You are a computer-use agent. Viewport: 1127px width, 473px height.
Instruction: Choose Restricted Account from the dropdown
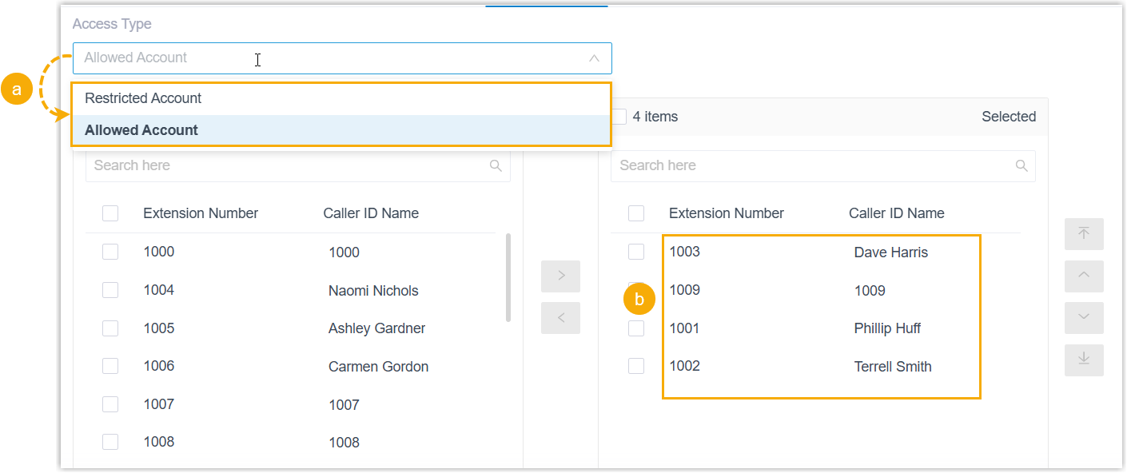144,98
